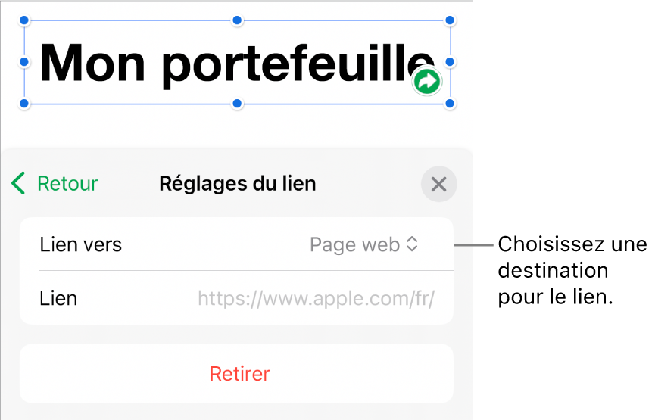Click the green link arrow badge
Screen dimensions: 655x420
[x=427, y=82]
